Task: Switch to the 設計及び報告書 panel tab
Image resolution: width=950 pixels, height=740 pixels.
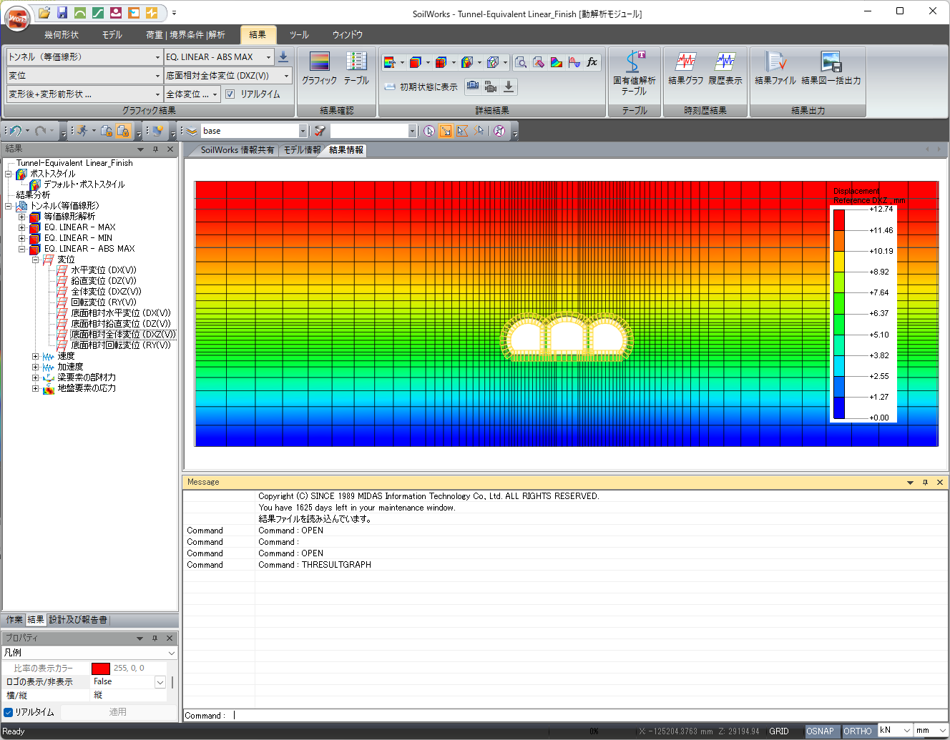Action: [78, 620]
